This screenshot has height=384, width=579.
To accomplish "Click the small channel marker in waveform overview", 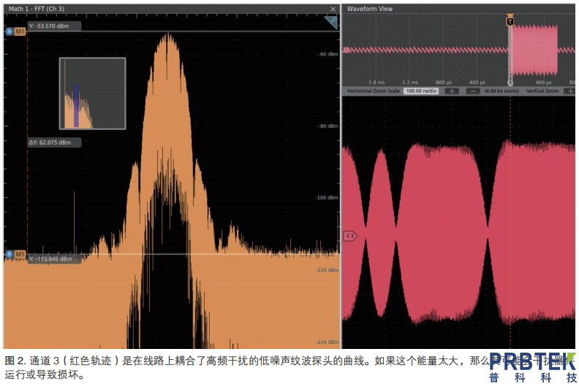I will click(346, 50).
